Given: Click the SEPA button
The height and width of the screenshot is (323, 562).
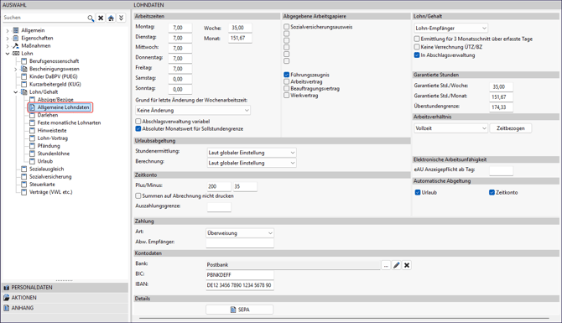Looking at the screenshot, I should pyautogui.click(x=239, y=310).
